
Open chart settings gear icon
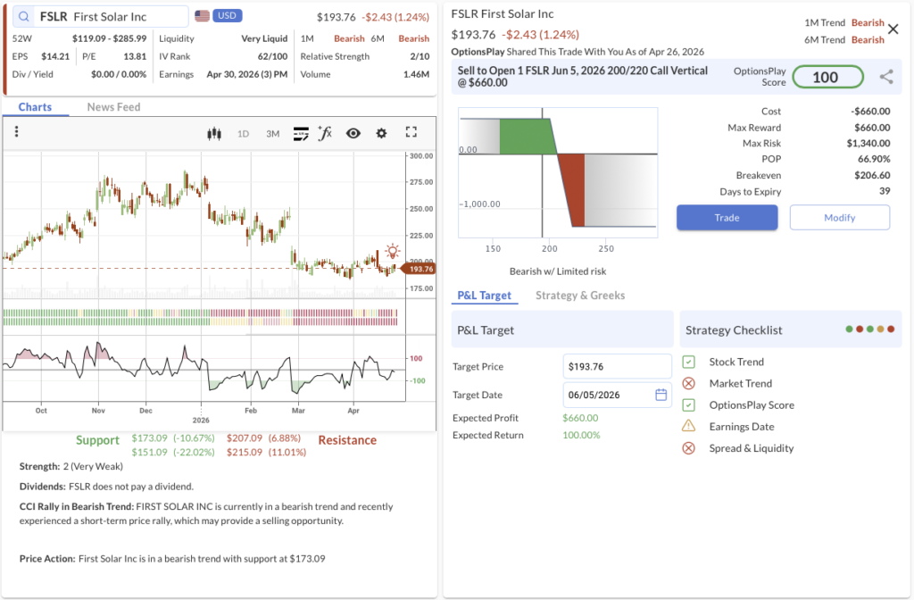(x=381, y=133)
